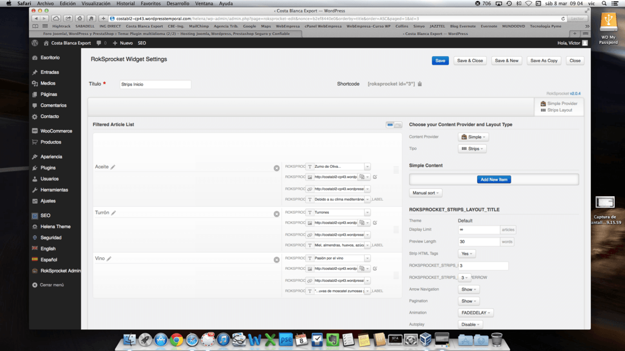The width and height of the screenshot is (625, 351).
Task: Open the Tipo Strips dropdown
Action: [x=472, y=149]
